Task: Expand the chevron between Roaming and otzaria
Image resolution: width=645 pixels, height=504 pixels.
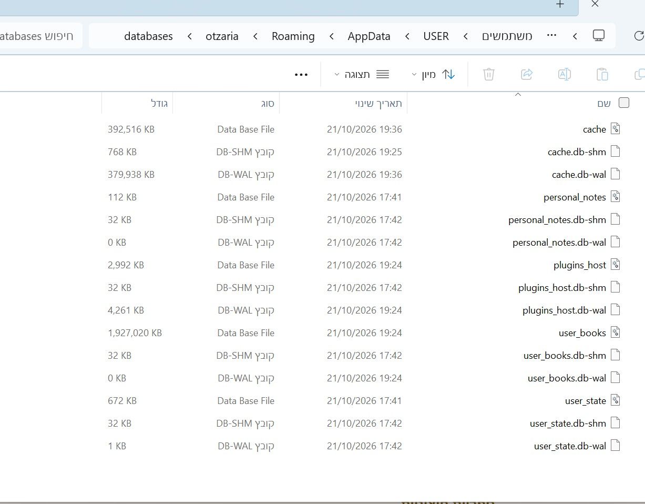Action: click(255, 36)
